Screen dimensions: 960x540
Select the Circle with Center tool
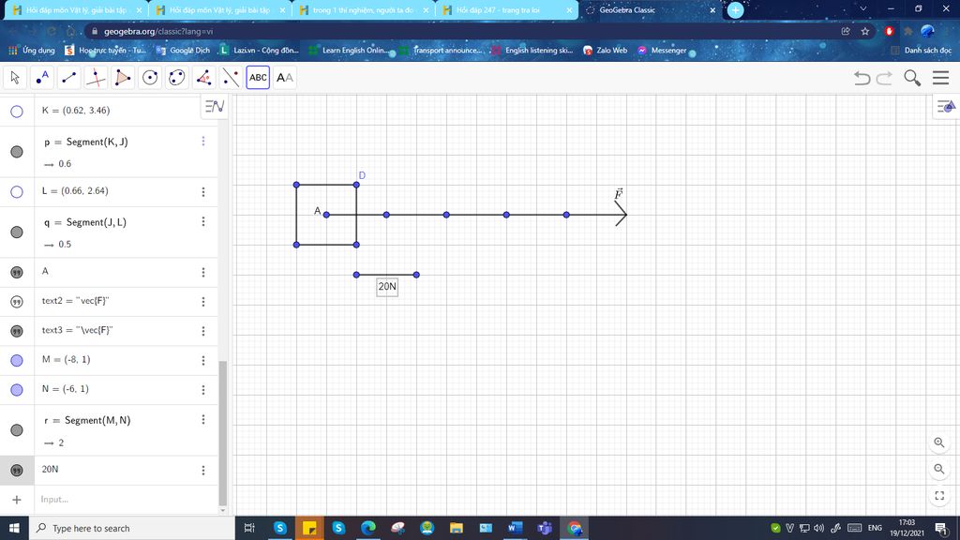click(150, 78)
